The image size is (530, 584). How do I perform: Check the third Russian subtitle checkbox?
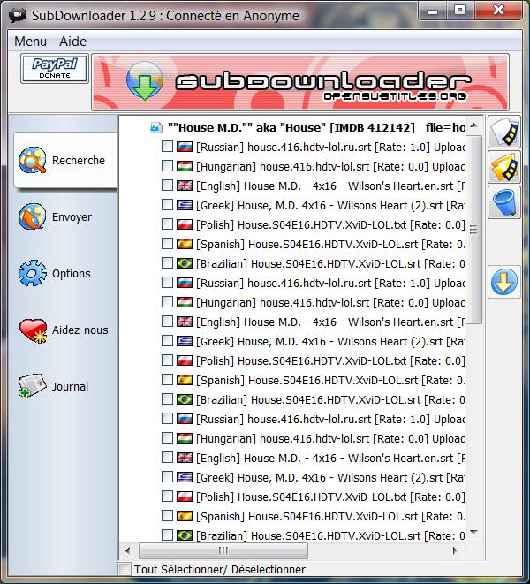pyautogui.click(x=167, y=418)
